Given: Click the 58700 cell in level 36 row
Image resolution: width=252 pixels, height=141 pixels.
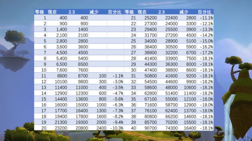Looking at the screenshot, I should click(171, 105).
